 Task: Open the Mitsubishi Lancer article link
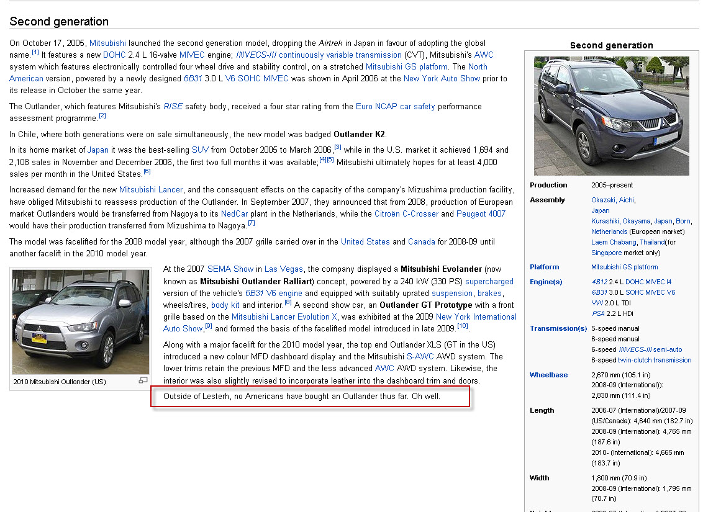click(x=151, y=189)
